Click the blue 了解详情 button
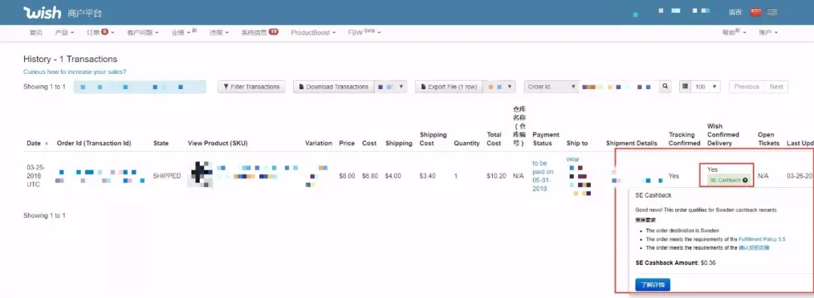The height and width of the screenshot is (298, 814). [653, 284]
